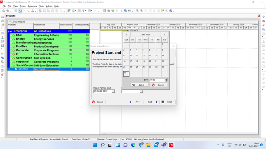This screenshot has height=149, width=266.
Task: Expand the ProdDev EPS node
Action: [x=11, y=47]
